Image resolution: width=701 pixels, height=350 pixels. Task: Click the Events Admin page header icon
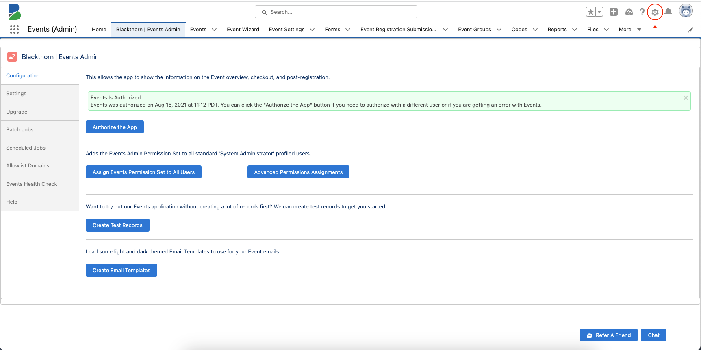pos(12,57)
